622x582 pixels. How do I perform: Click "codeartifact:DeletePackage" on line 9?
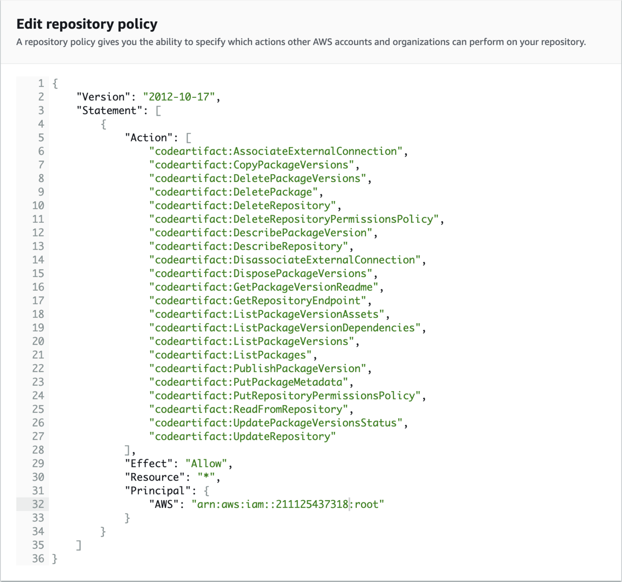233,192
